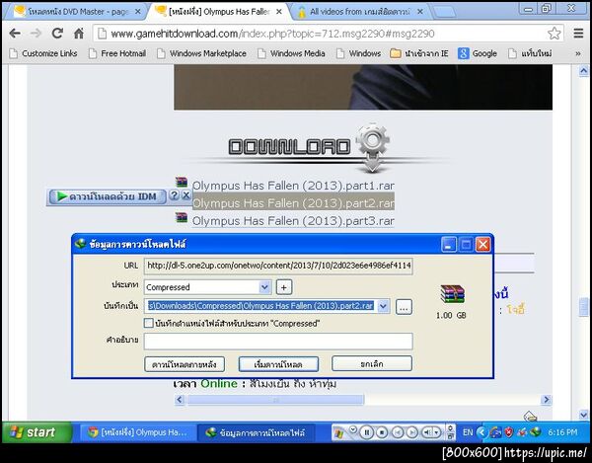Click the WinRAR icon beside part1.rar
The width and height of the screenshot is (592, 463).
click(x=182, y=182)
